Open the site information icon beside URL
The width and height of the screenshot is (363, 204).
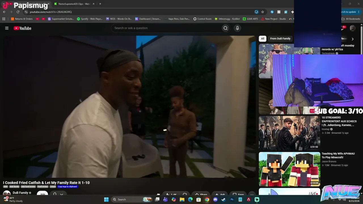[x=26, y=12]
